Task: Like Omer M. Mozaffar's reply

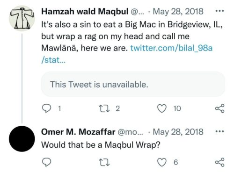Action: pos(161,162)
